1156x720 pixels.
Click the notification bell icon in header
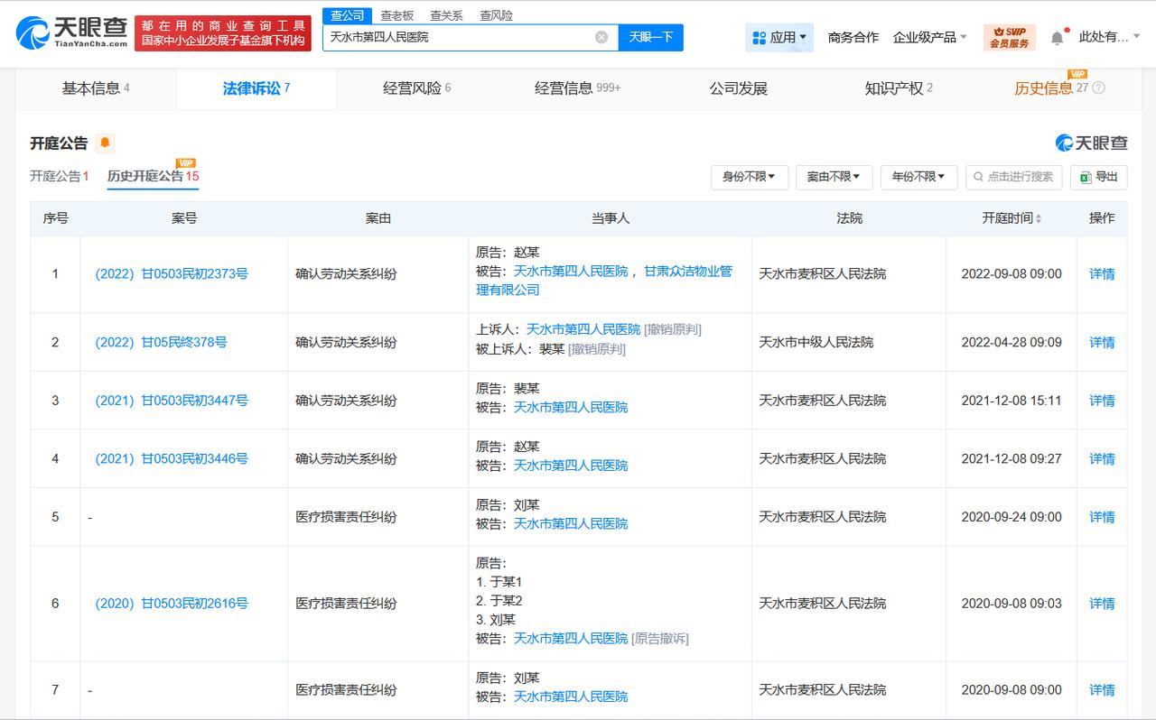(1058, 37)
